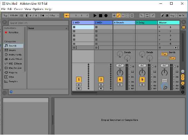
Task: Switch to Arrangement view using top-right selector
Action: tap(183, 22)
